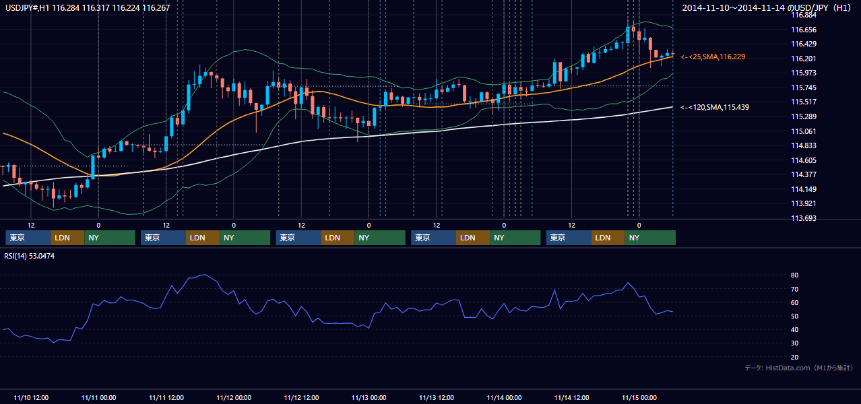Image resolution: width=861 pixels, height=404 pixels.
Task: Click the RSI scale value 80
Action: pos(795,275)
